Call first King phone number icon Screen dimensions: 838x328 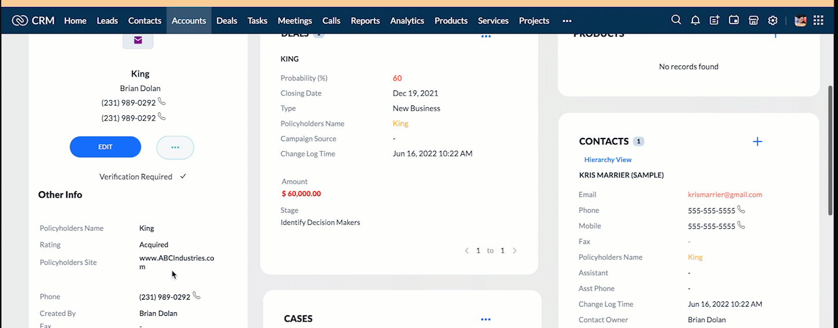pyautogui.click(x=162, y=101)
